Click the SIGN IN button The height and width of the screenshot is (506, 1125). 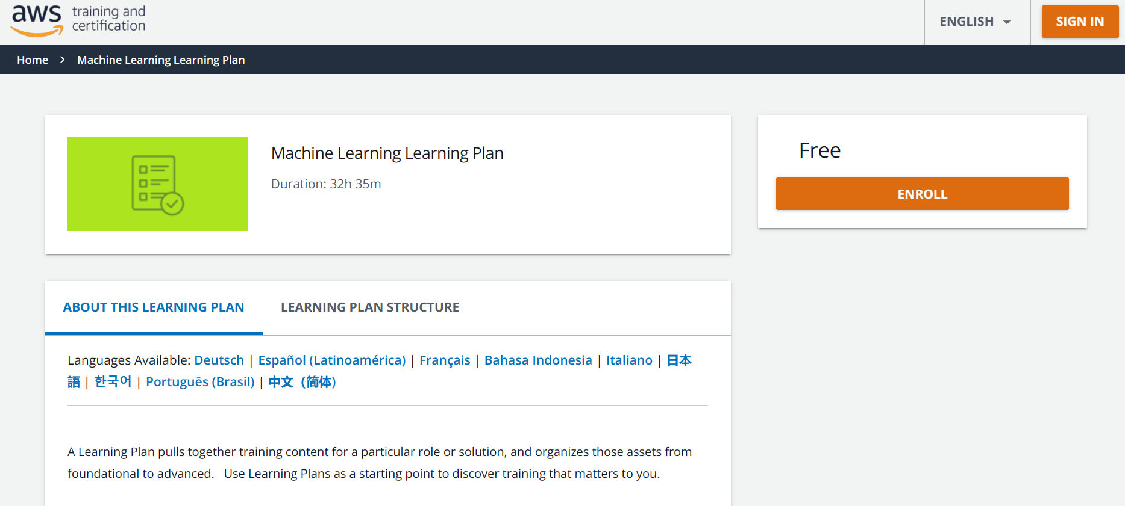pos(1080,22)
